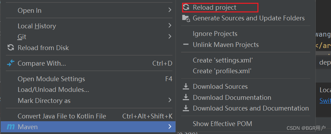Click the Reload from Disk icon

coord(11,47)
